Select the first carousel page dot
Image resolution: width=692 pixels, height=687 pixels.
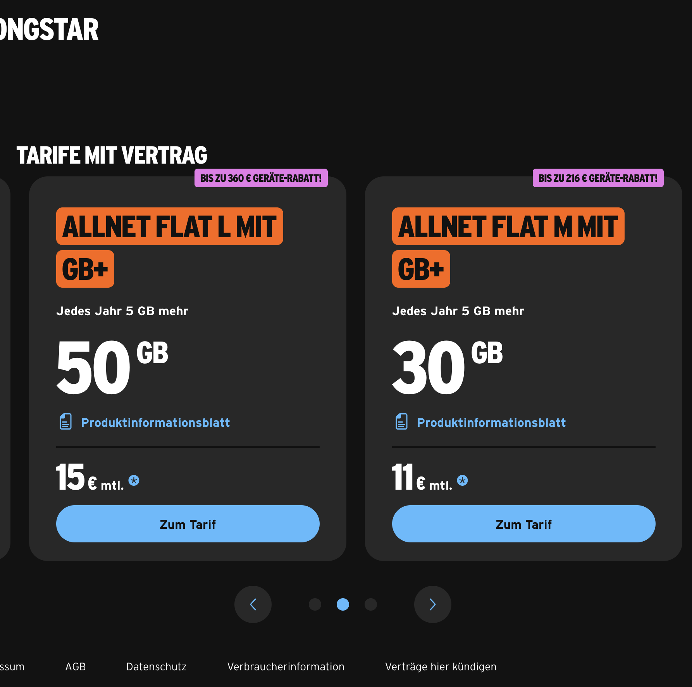tap(315, 604)
